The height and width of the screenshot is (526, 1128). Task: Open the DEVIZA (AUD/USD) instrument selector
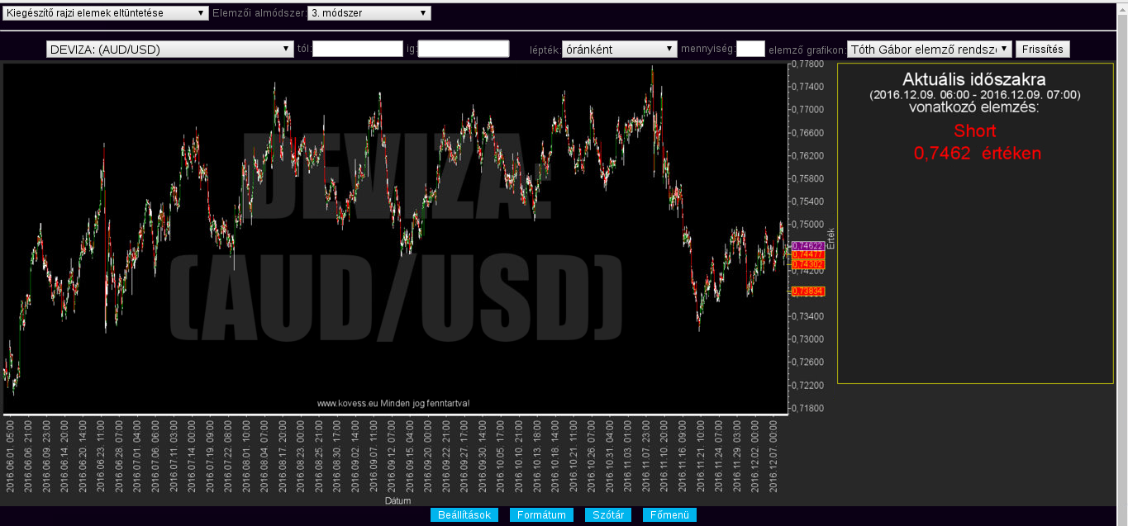click(170, 49)
